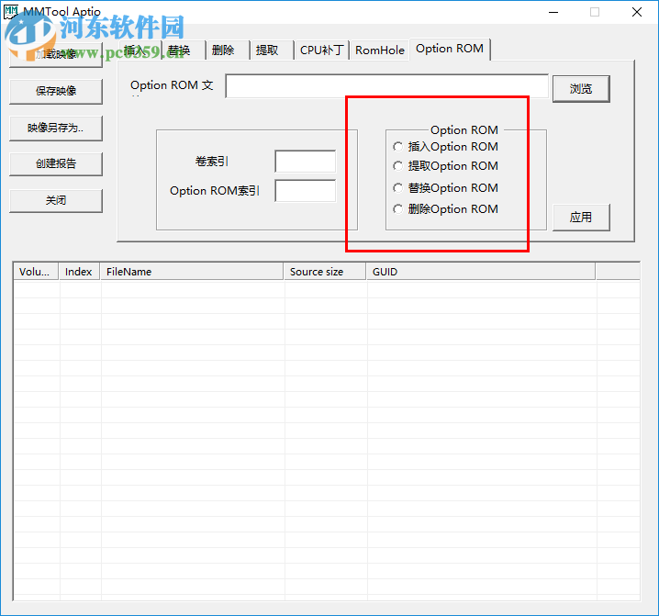This screenshot has height=616, width=659.
Task: Minimize the MMTool Aptio window
Action: 553,12
